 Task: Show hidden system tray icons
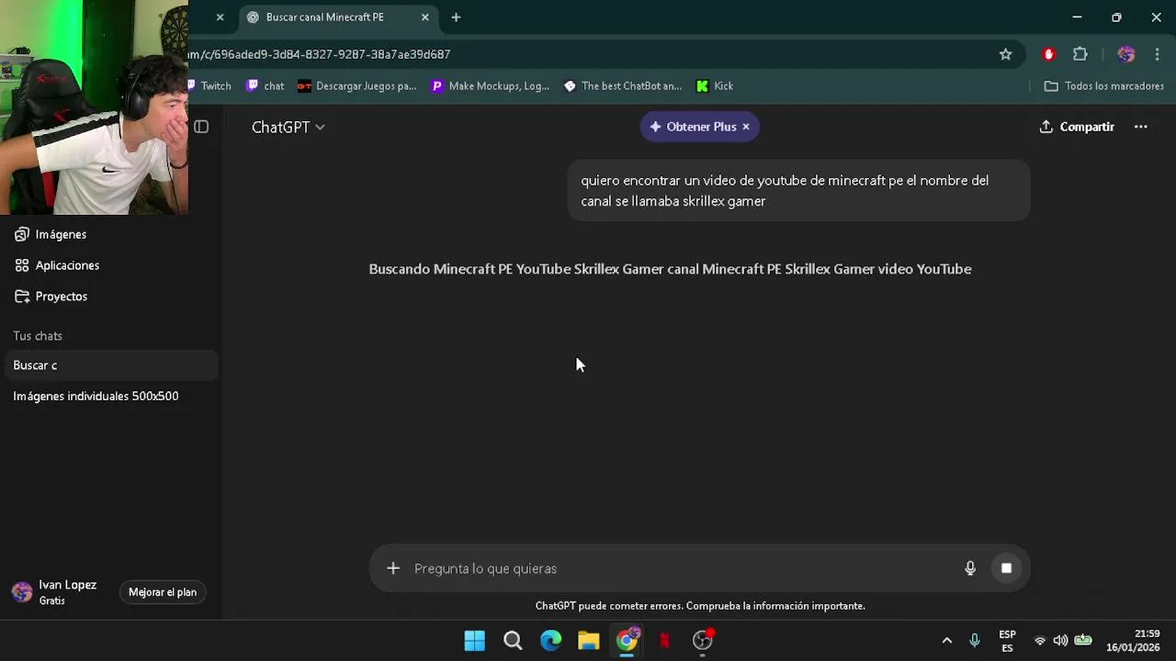[947, 641]
